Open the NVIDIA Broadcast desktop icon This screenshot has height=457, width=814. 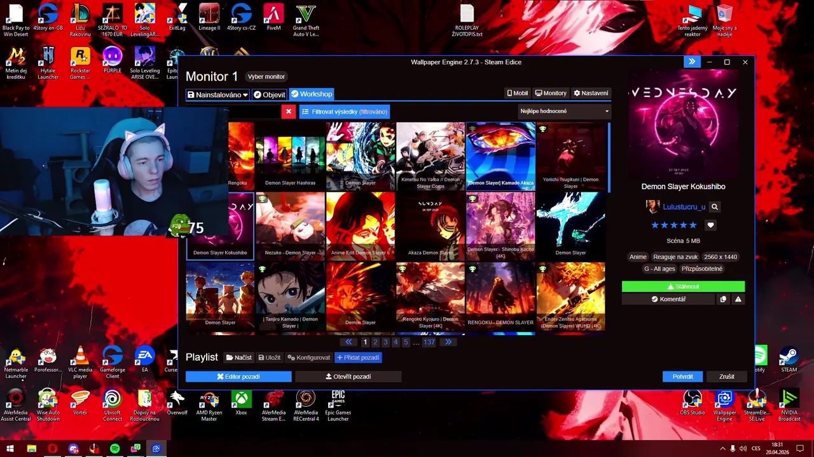(789, 406)
